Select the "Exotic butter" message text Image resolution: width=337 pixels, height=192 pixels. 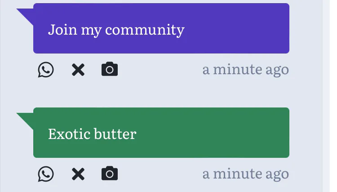[92, 134]
